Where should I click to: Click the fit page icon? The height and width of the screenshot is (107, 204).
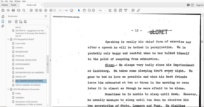coord(115,10)
